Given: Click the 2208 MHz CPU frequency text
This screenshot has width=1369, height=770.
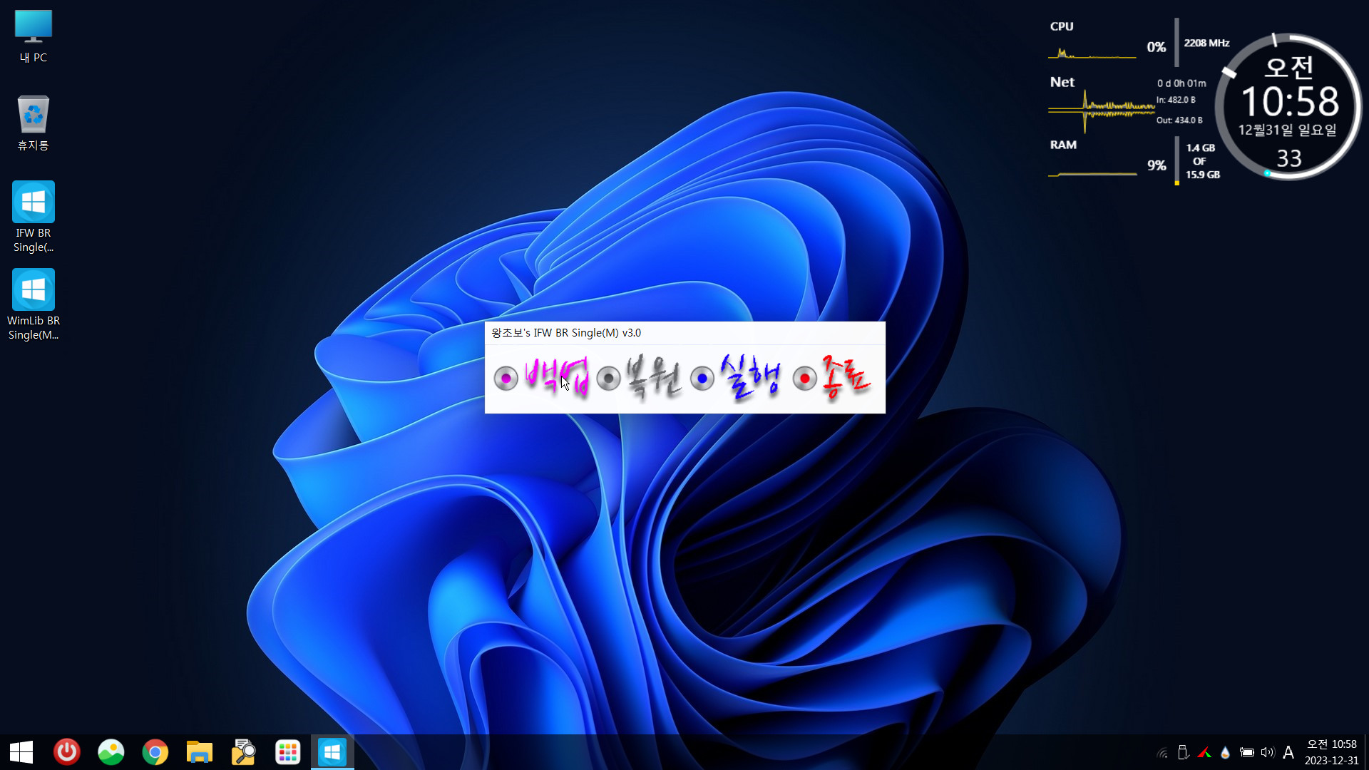Looking at the screenshot, I should tap(1206, 43).
